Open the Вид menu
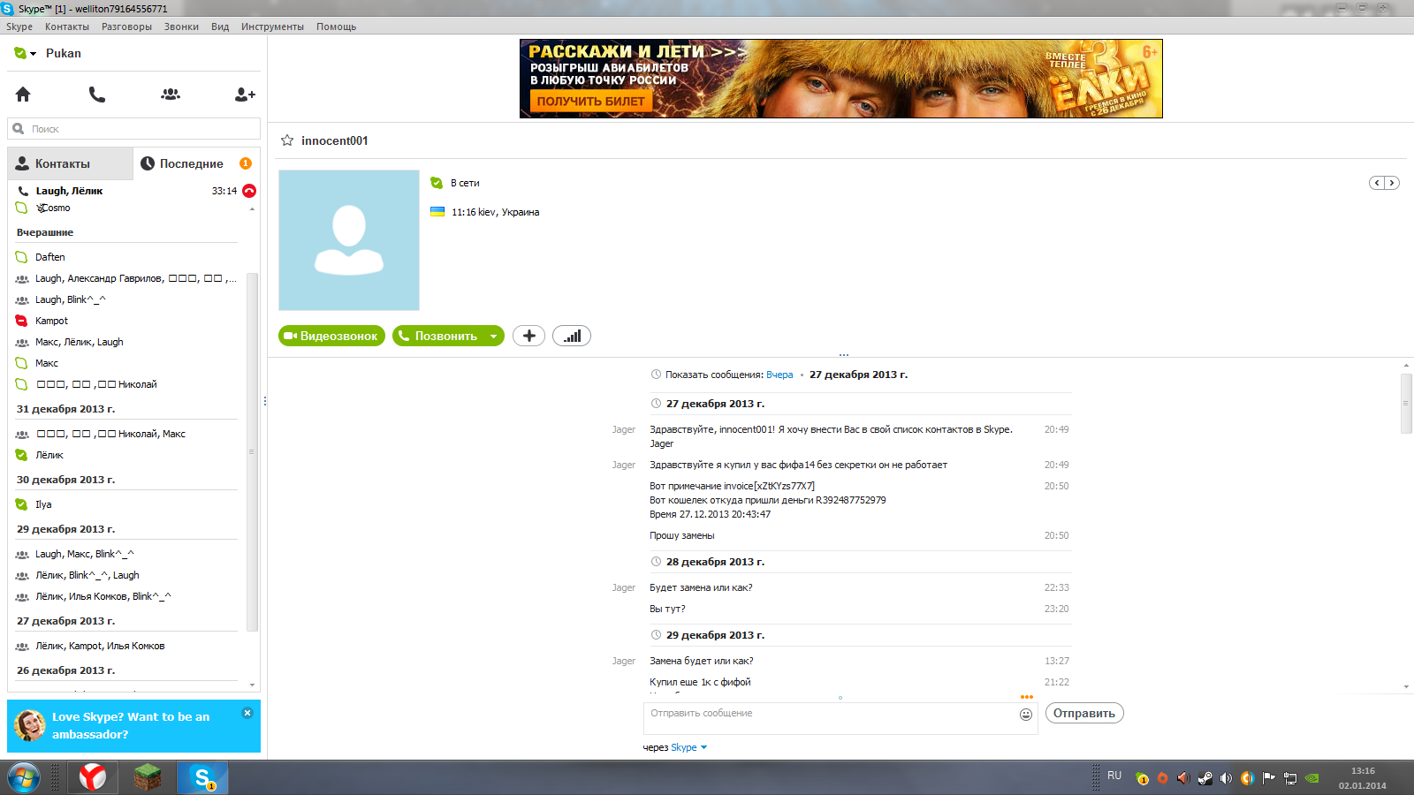This screenshot has height=795, width=1414. (220, 26)
